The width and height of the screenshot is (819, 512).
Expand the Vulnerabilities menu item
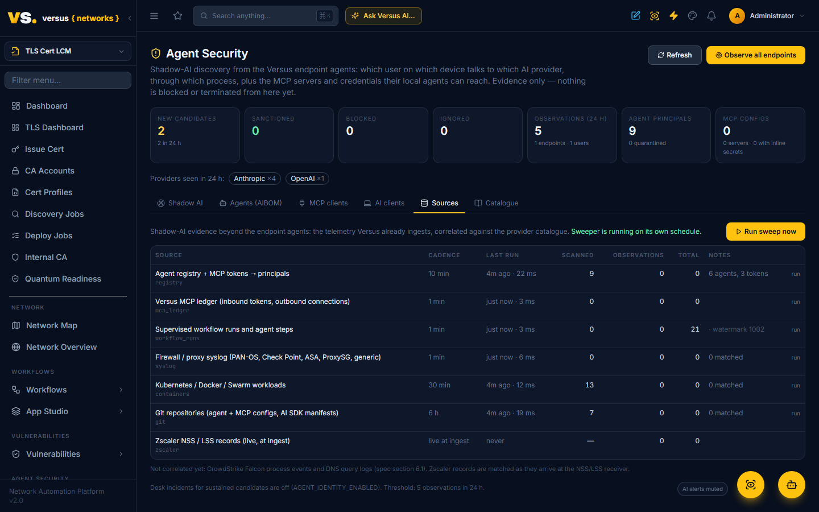[x=68, y=454]
